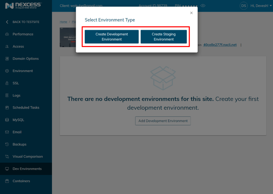273x194 pixels.
Task: Open the Hi, Devesh account dropdown
Action: pyautogui.click(x=256, y=5)
